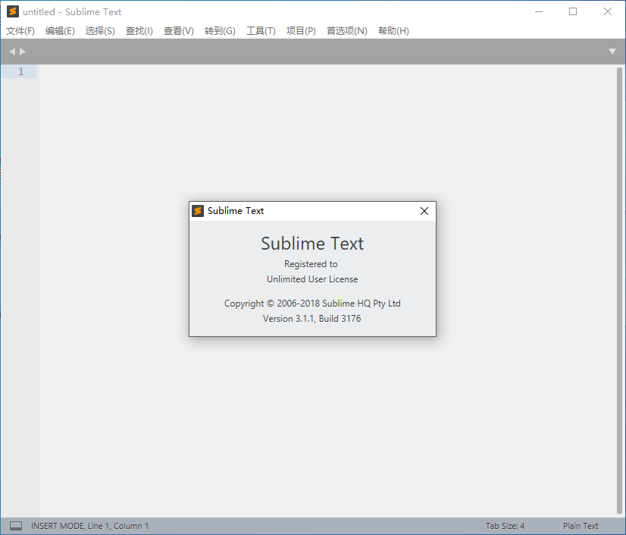
Task: Open the Plain Text syntax selector
Action: [581, 526]
